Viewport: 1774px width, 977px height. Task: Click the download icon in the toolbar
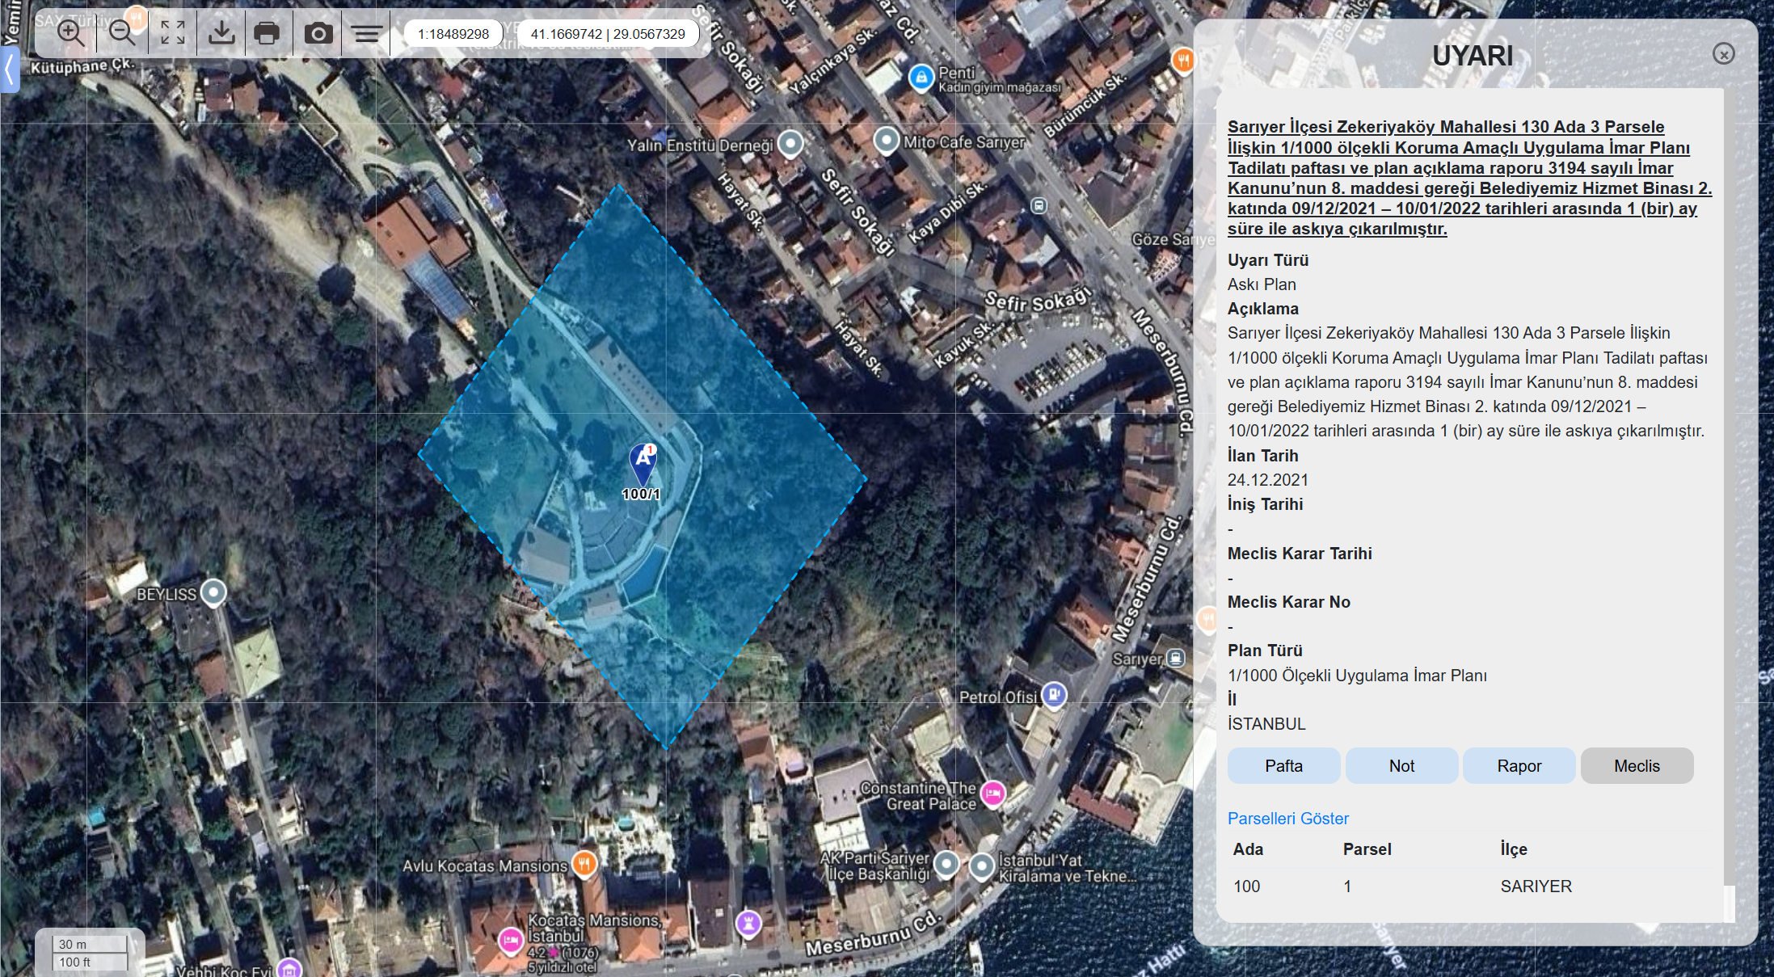click(x=221, y=33)
